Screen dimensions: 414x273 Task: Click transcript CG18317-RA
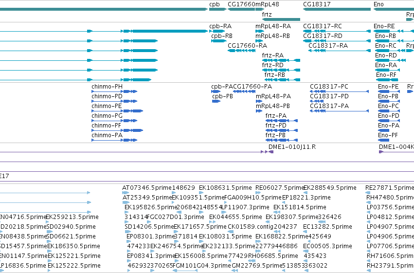[328, 46]
